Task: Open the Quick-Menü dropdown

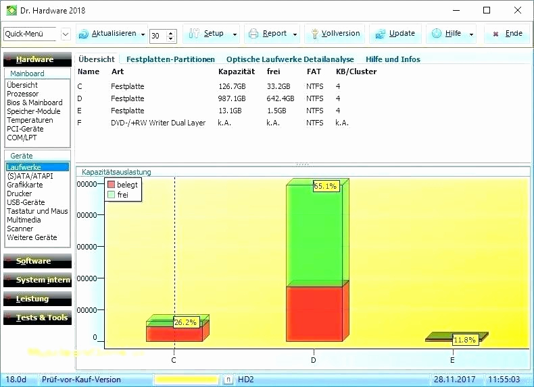Action: 66,34
